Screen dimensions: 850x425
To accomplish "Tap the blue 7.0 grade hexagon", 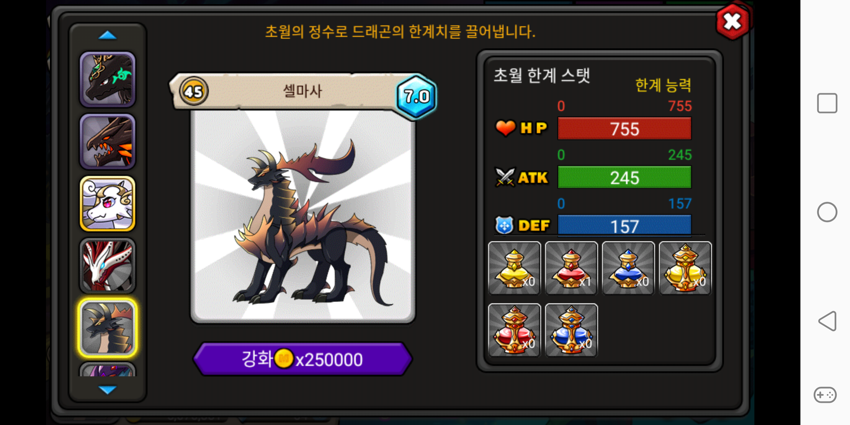I will pos(416,96).
